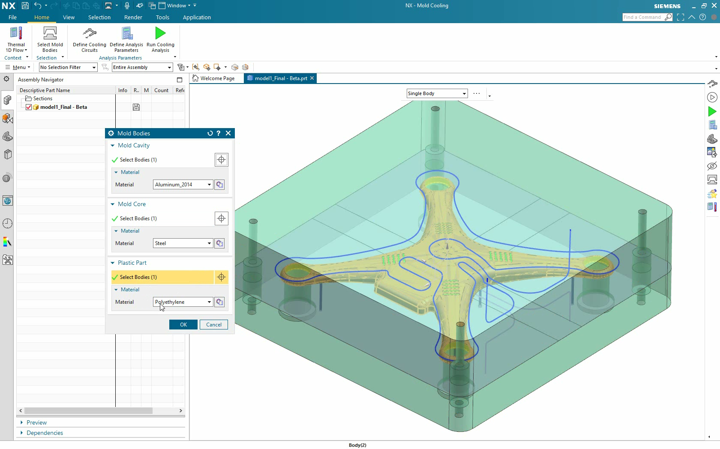
Task: Collapse the Mold Cavity section
Action: coord(112,145)
